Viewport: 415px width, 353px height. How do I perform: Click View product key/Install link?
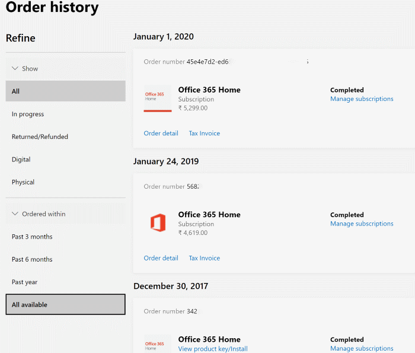(213, 349)
